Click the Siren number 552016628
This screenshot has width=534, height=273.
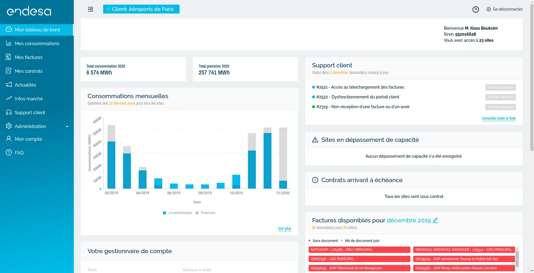pos(465,34)
